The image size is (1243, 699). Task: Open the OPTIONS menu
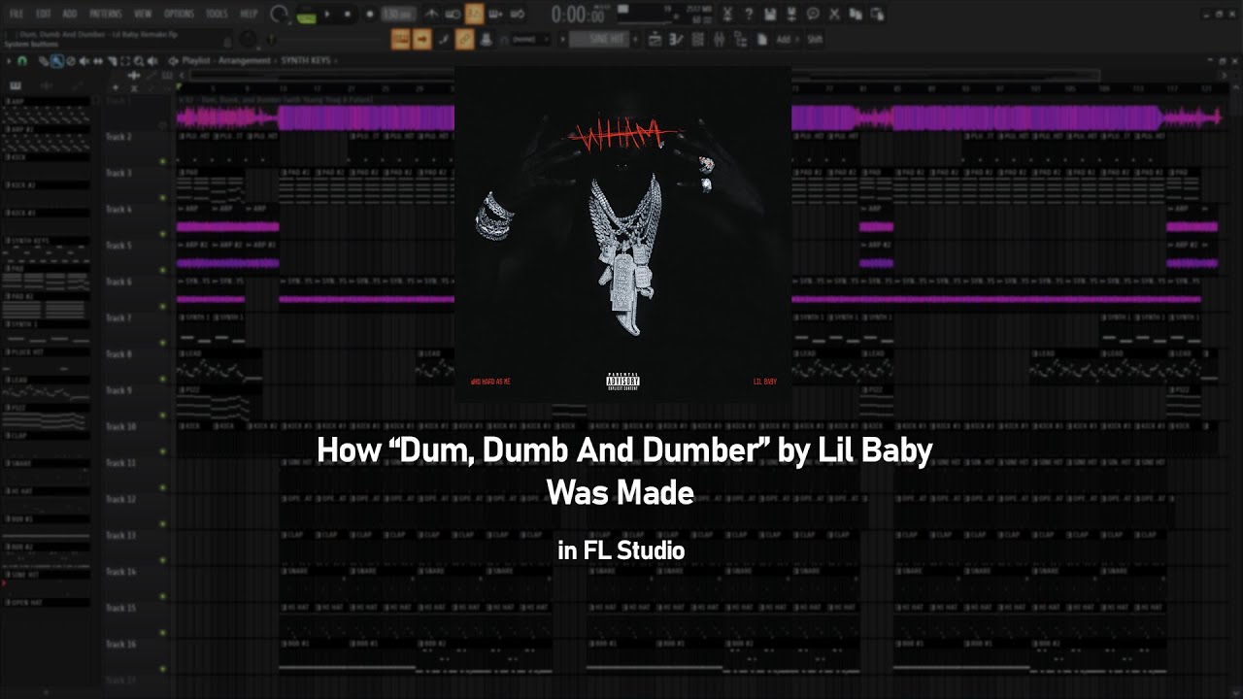[x=179, y=14]
